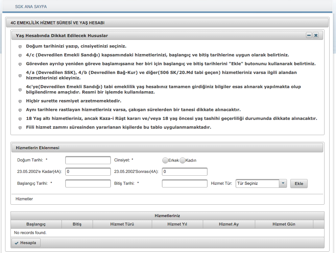Focus the Bitiş Tarihi text box
This screenshot has width=336, height=253.
[x=185, y=183]
